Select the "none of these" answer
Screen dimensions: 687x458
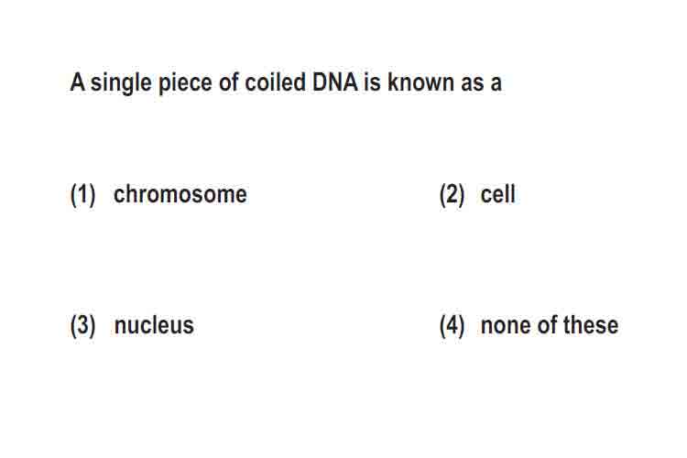tap(550, 325)
